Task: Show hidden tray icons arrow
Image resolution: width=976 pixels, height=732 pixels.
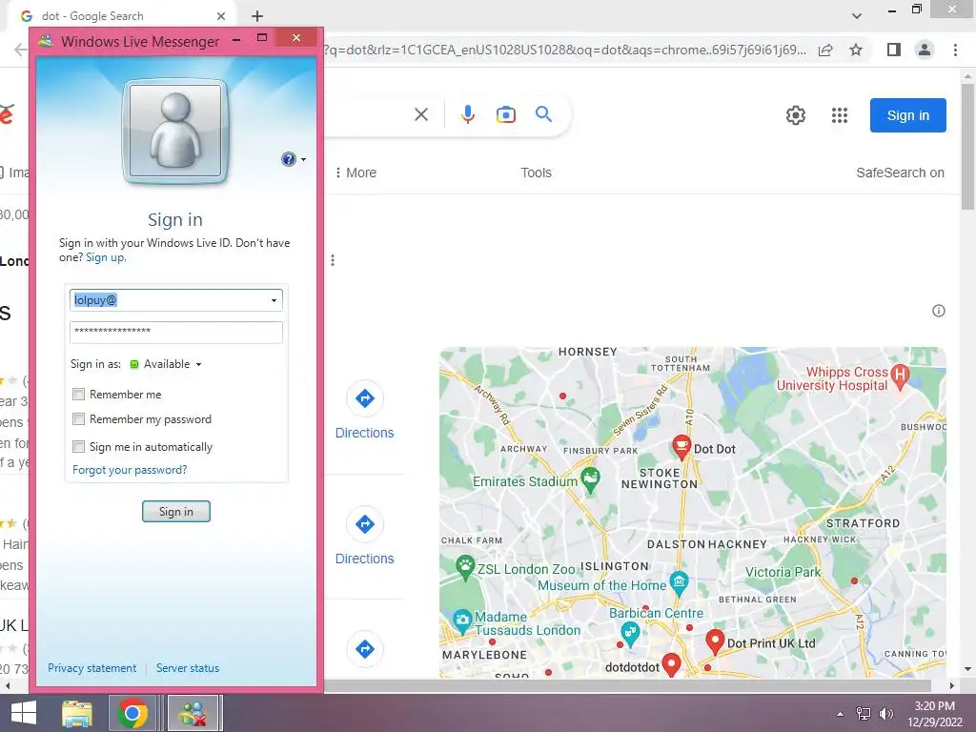Action: click(x=841, y=714)
